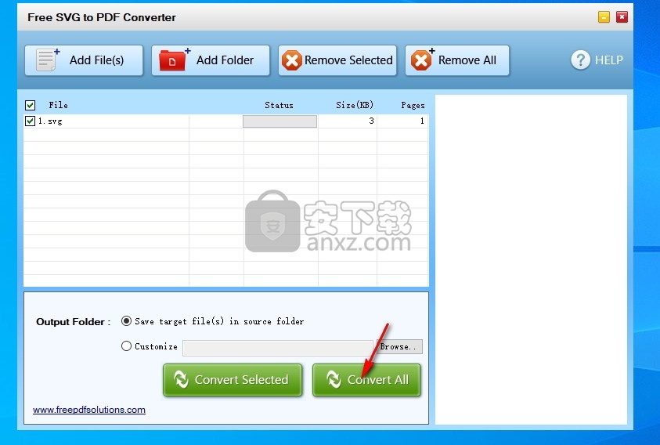
Task: Toggle the select-all checkbox beside File header
Action: coord(30,105)
